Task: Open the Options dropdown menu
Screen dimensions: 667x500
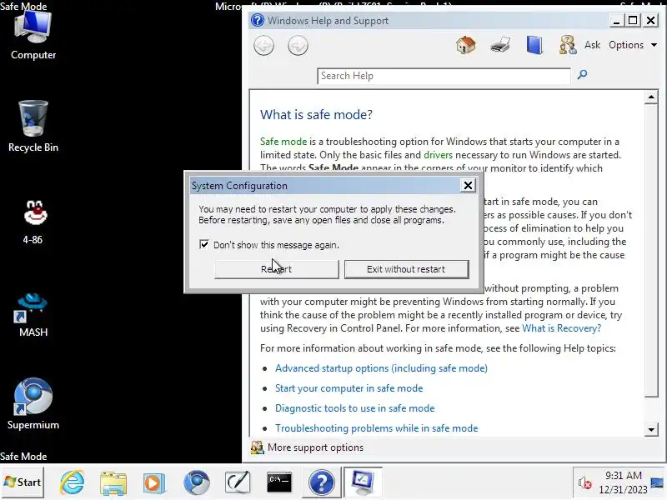Action: click(x=633, y=45)
